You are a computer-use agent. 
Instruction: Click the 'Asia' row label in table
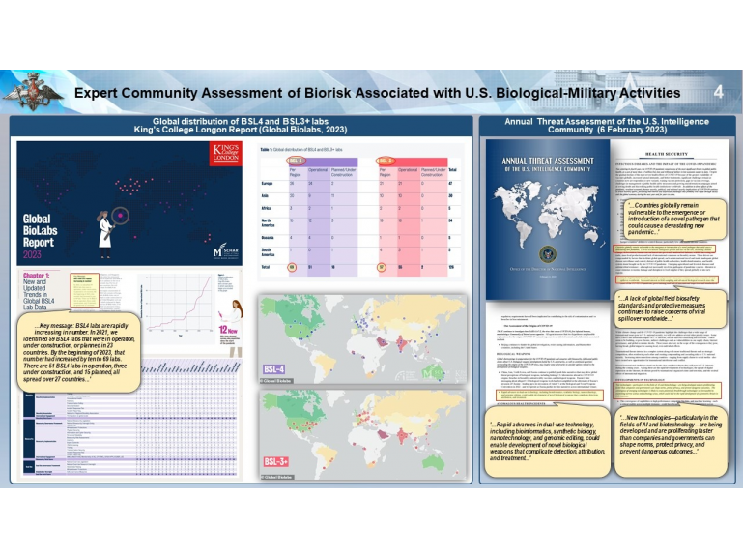(265, 195)
